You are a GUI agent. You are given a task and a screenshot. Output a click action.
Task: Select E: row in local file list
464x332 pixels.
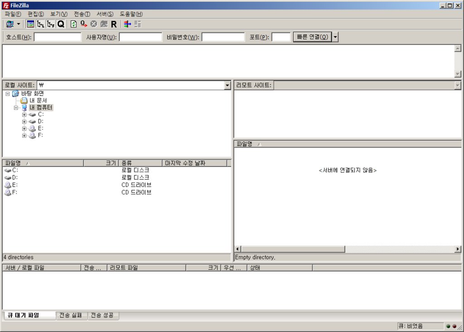(117, 185)
